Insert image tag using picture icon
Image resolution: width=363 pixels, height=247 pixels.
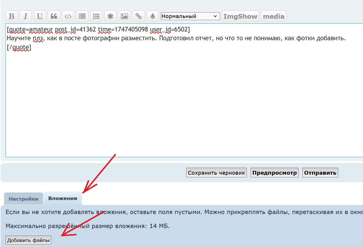(124, 16)
